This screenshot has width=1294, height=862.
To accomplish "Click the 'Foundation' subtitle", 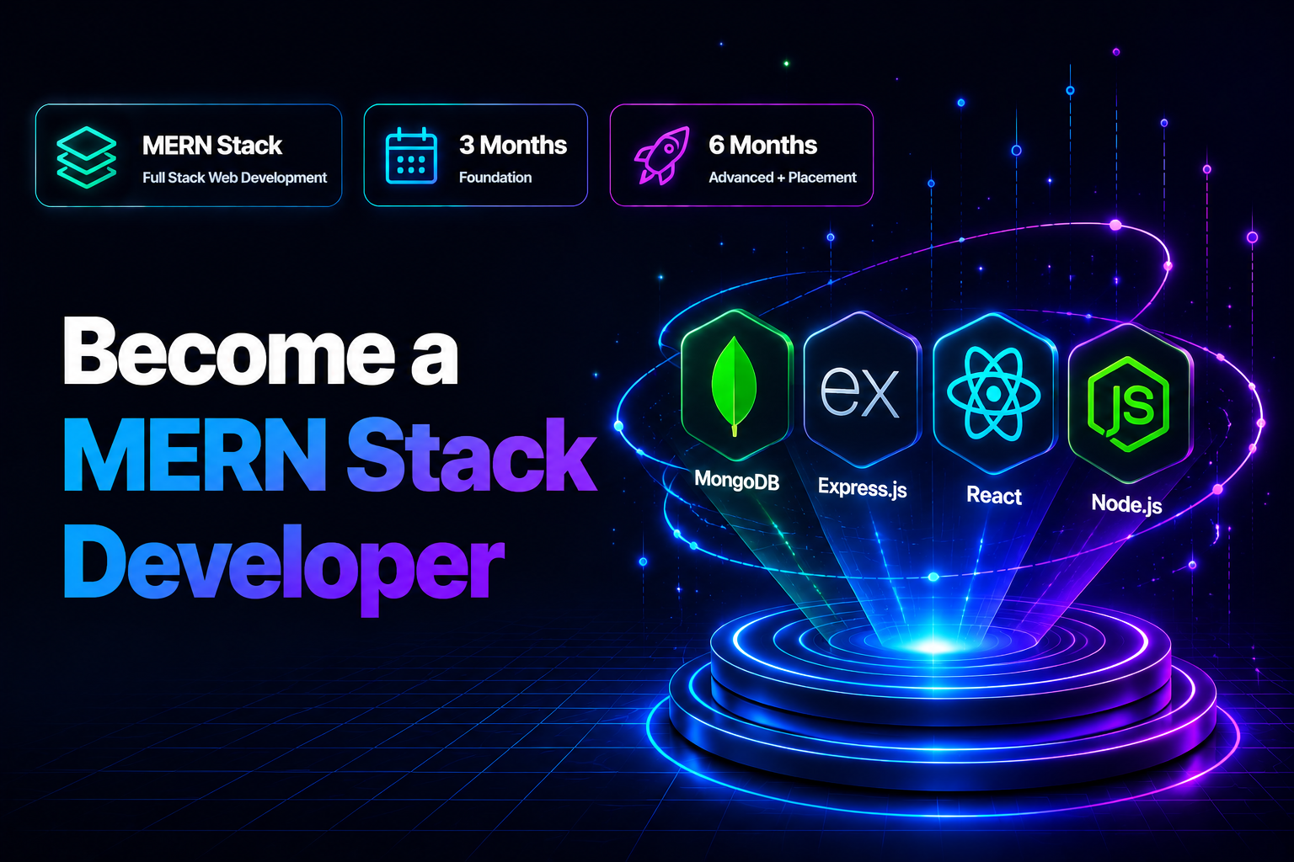I will [x=495, y=178].
